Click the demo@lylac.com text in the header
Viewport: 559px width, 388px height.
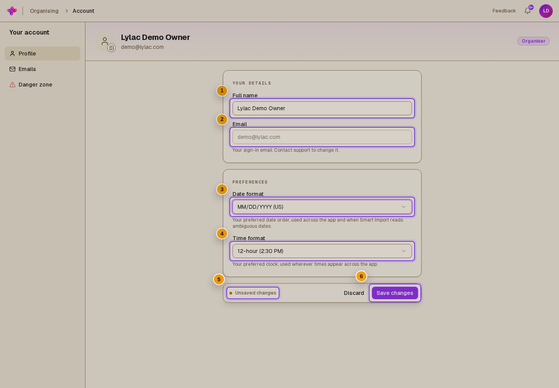142,47
